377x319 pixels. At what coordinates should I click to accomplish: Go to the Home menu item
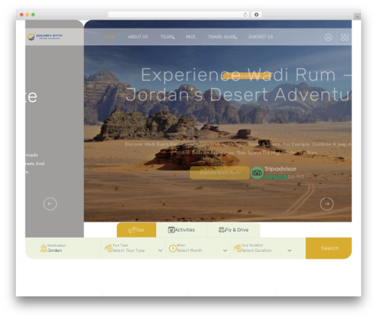pos(109,37)
